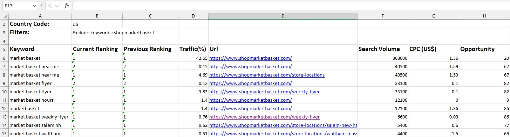Click the 'marketbasket' keyword cell
This screenshot has width=510, height=137.
pyautogui.click(x=40, y=108)
